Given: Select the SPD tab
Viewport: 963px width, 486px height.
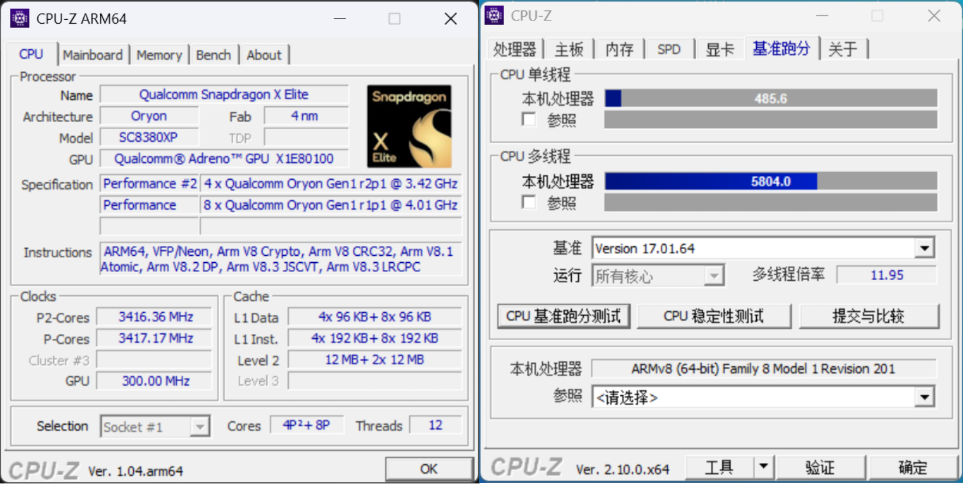Looking at the screenshot, I should pos(669,50).
